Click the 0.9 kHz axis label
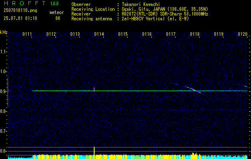Image resolution: width=251 pixels, height=159 pixels. coord(3,91)
